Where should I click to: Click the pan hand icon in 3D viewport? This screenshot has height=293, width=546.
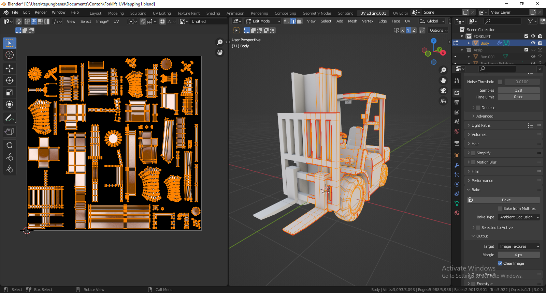pos(443,80)
